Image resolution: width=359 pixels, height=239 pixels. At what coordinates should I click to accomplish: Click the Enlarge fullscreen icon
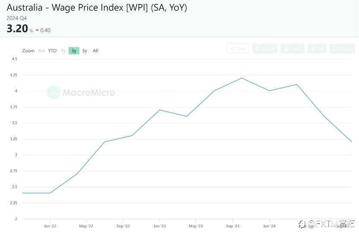pyautogui.click(x=335, y=48)
